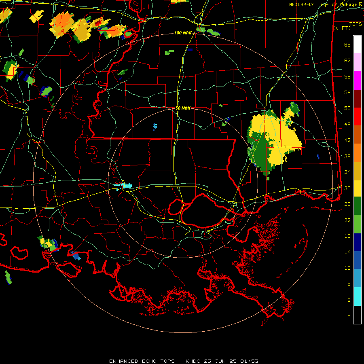Viewport: 364px width, 364px height.
Task: Click the legend value 66
Action: pos(347,45)
